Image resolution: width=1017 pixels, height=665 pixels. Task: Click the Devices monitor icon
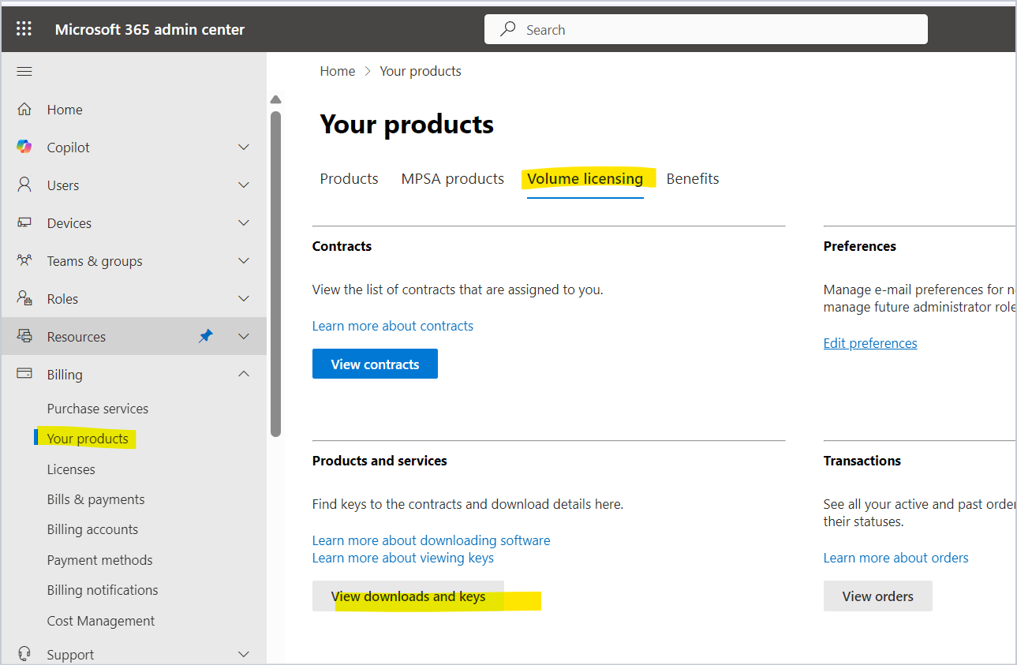[x=24, y=223]
